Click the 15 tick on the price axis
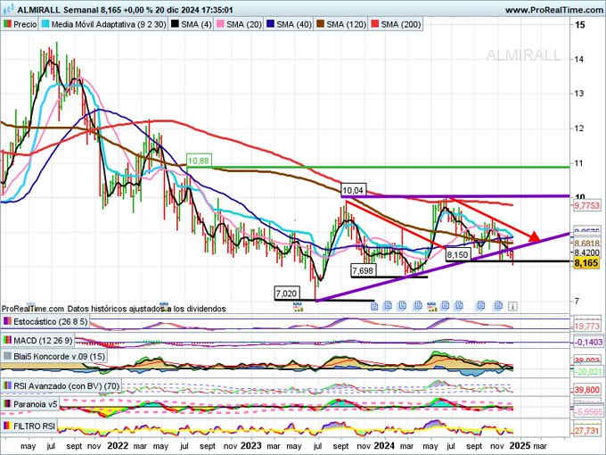 click(x=580, y=25)
